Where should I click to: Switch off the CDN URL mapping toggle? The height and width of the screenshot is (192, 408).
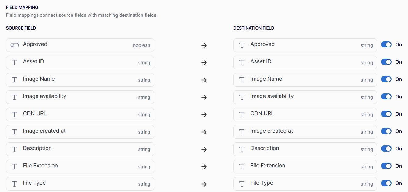[x=386, y=114]
